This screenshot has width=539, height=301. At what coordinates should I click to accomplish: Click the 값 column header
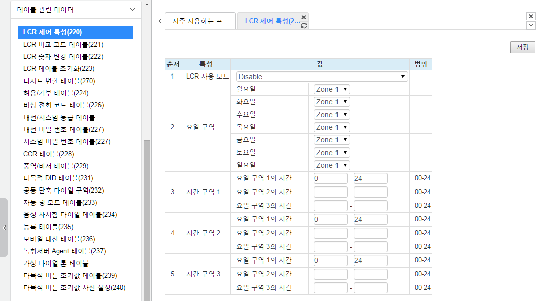point(320,64)
